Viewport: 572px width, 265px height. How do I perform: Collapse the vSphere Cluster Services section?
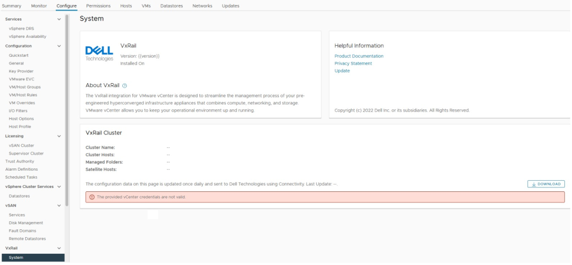pos(59,187)
